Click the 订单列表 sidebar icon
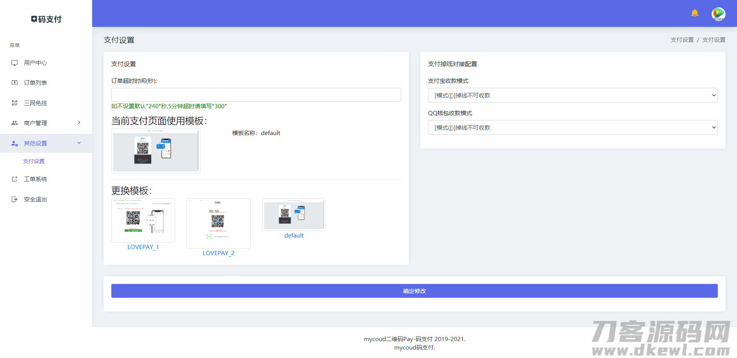The height and width of the screenshot is (358, 737). [x=15, y=83]
